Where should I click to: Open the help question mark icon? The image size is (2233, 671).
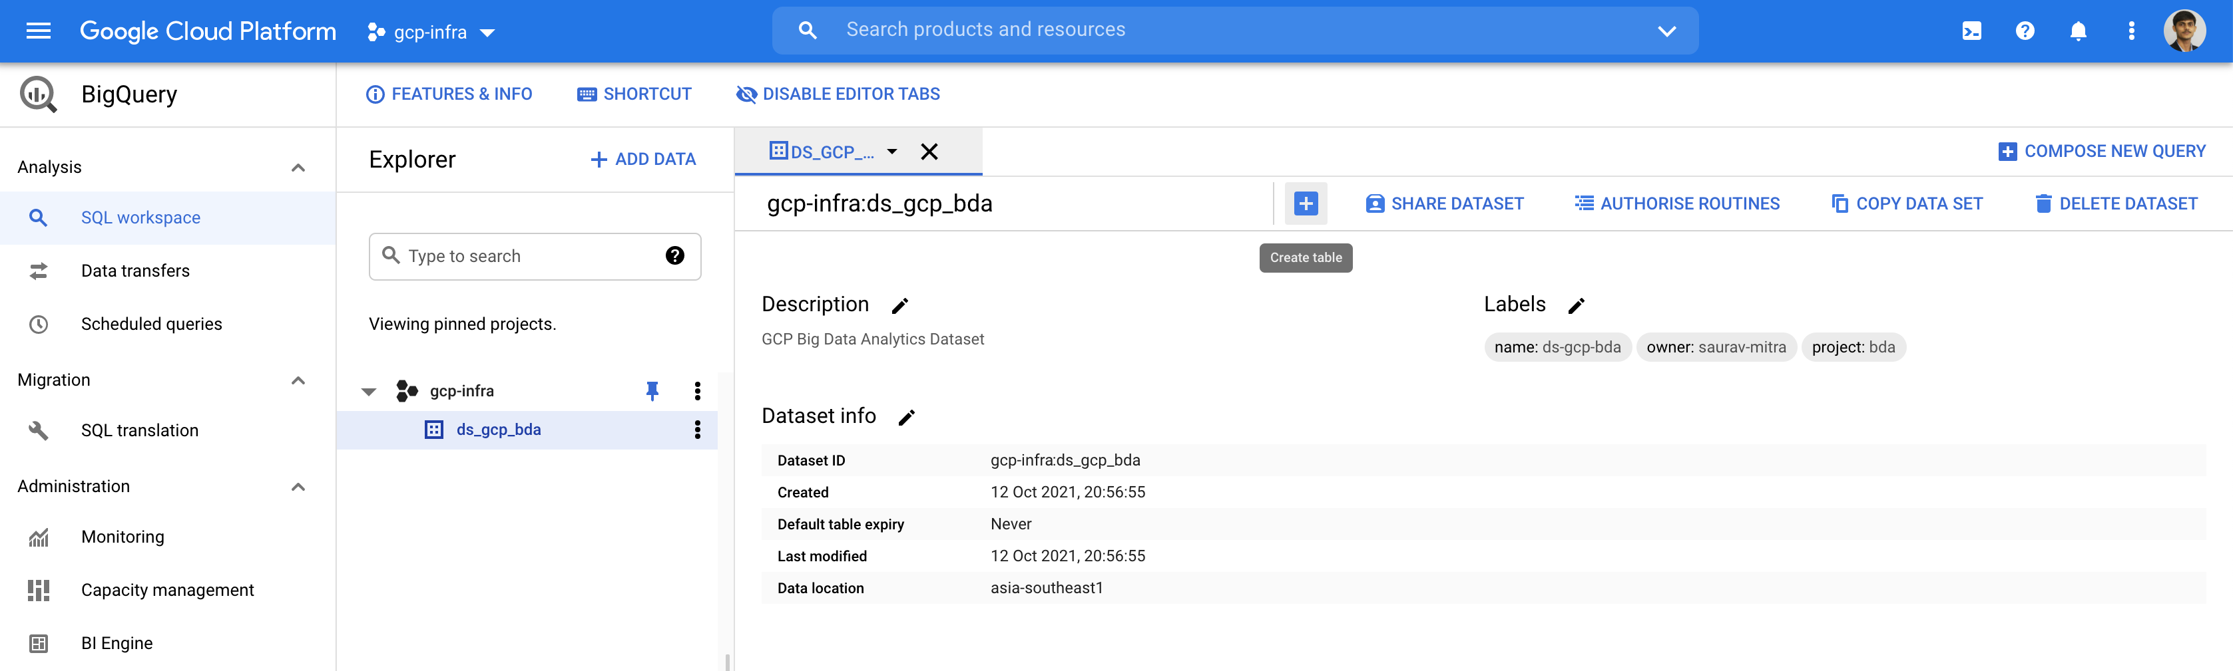tap(2024, 31)
